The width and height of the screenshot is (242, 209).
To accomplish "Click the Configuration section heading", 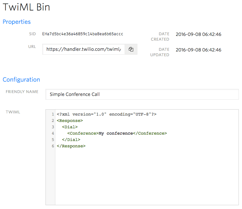I will point(21,80).
